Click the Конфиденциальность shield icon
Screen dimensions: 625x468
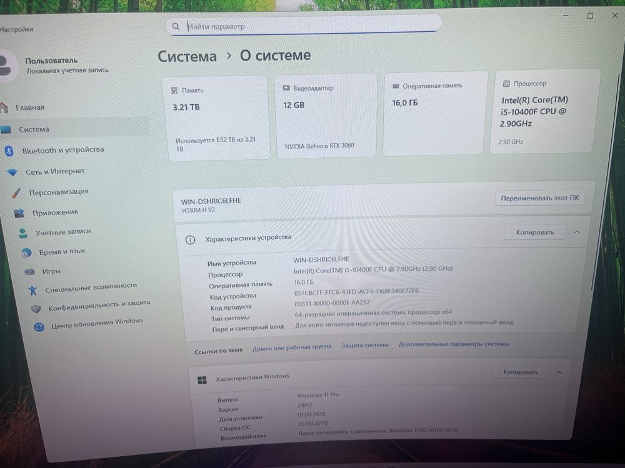pos(36,309)
